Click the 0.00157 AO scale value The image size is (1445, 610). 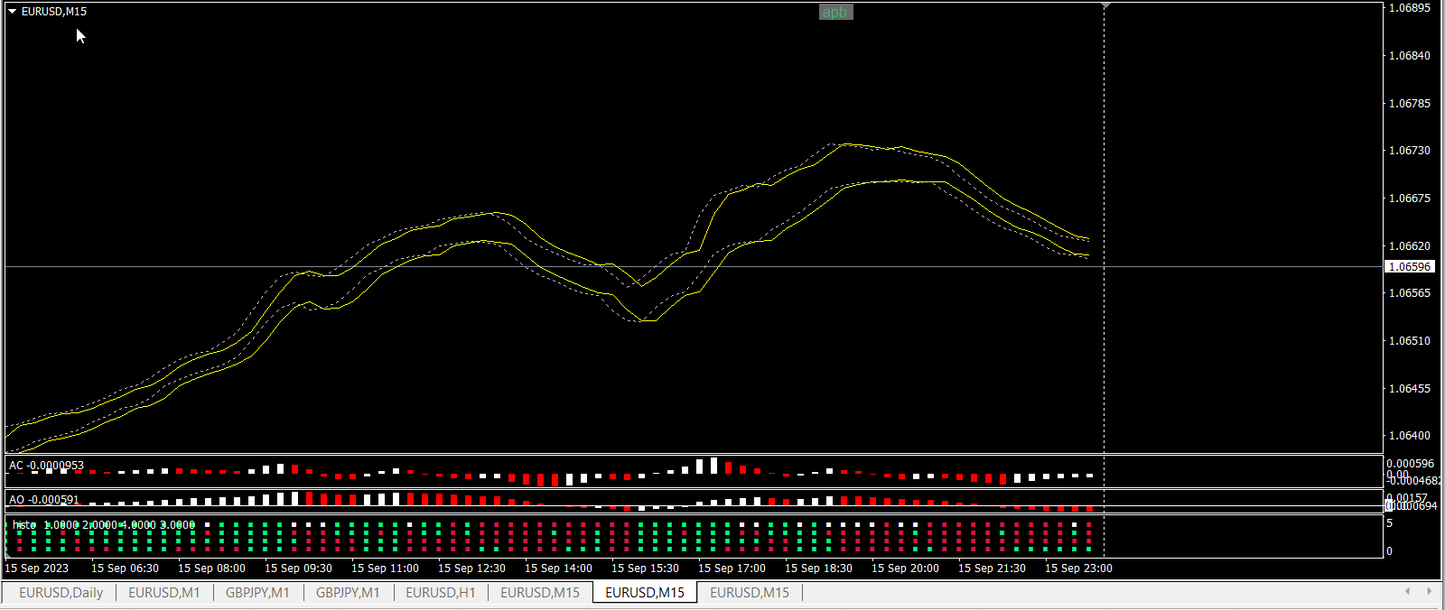pos(1407,498)
